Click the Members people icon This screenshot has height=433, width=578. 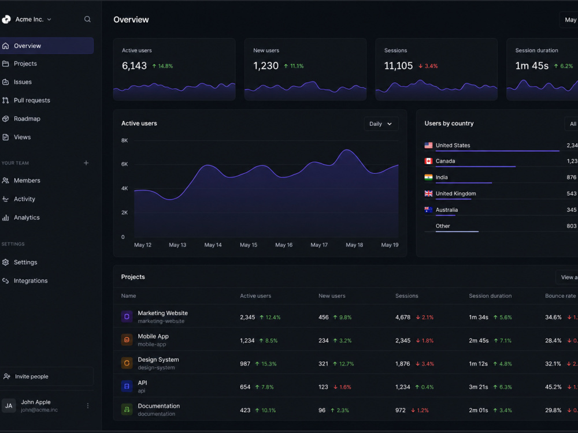coord(6,180)
